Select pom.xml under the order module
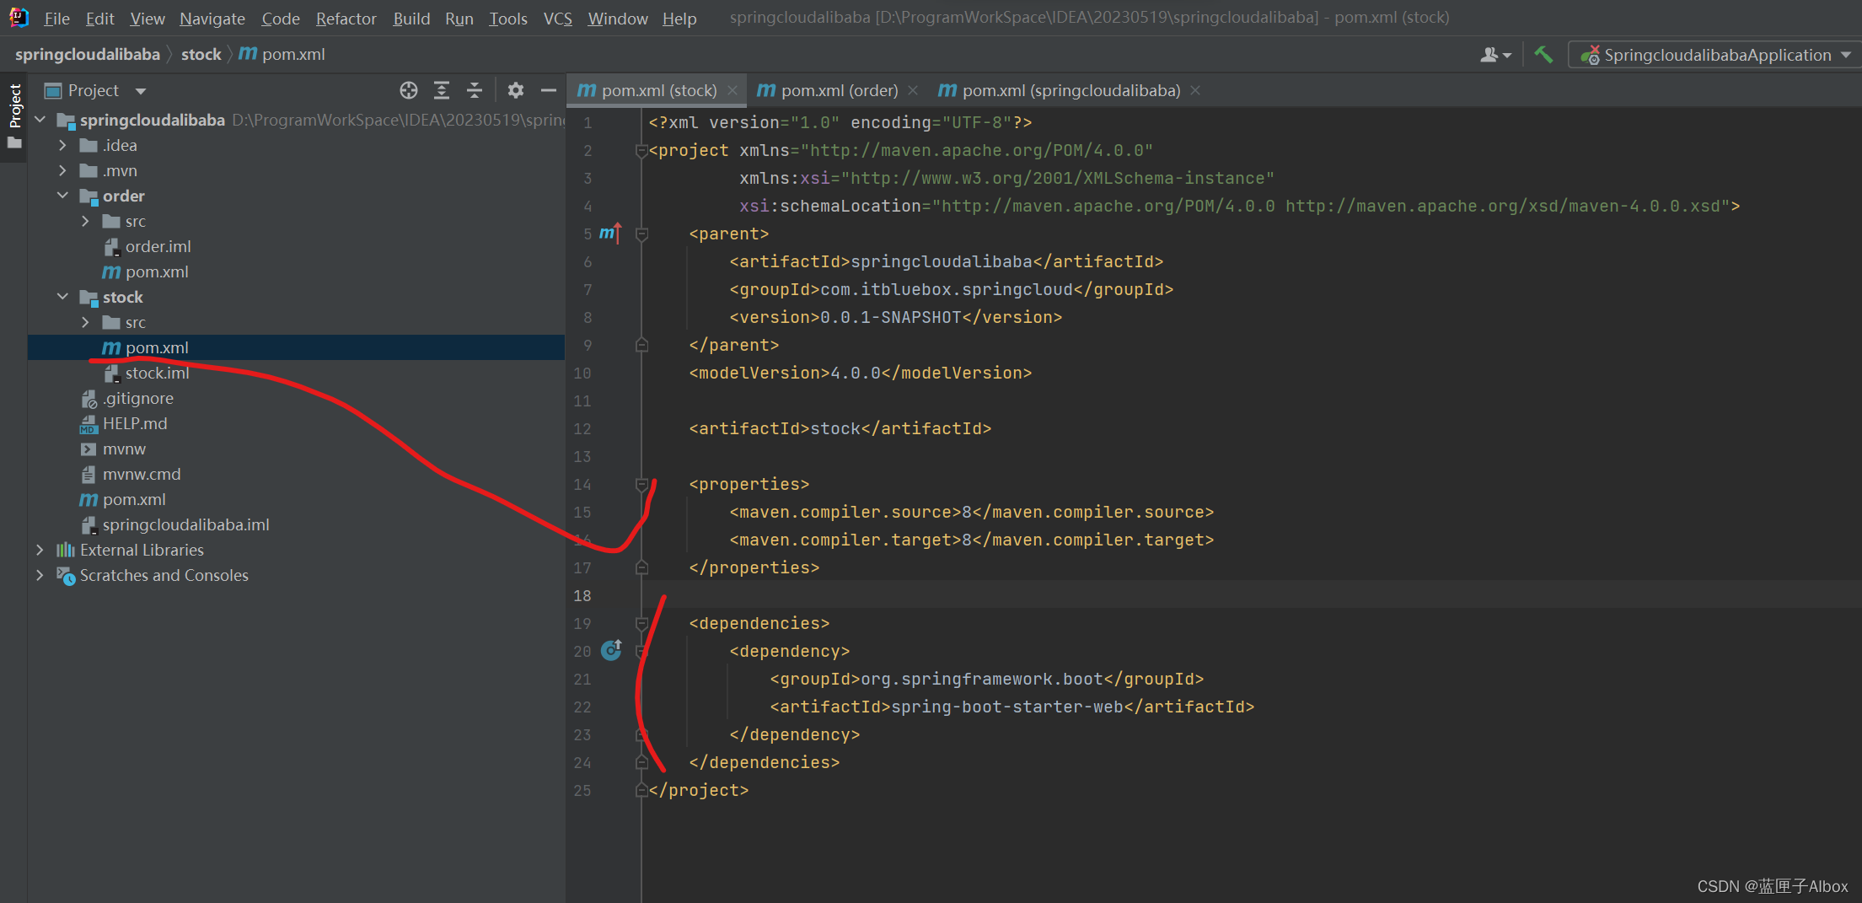The width and height of the screenshot is (1862, 903). (x=157, y=271)
